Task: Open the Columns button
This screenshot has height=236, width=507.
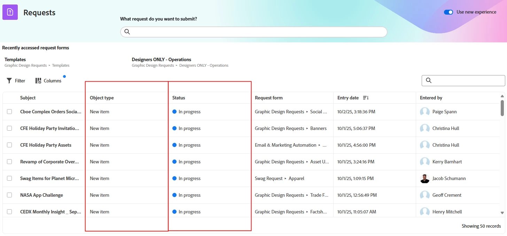Action: (48, 81)
